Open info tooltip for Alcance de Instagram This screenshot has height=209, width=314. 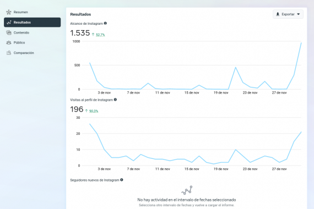105,23
